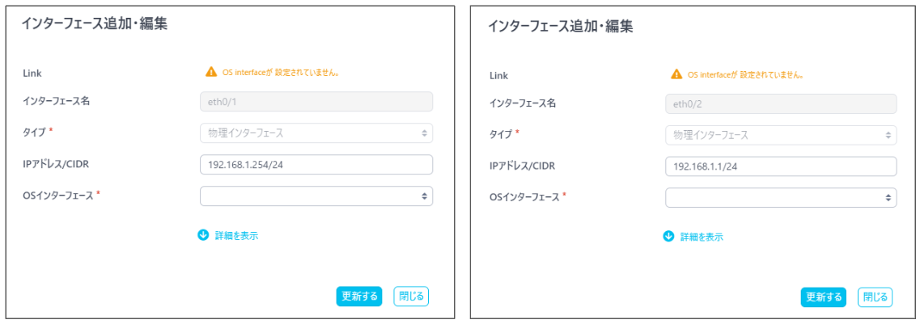Click the IP address field containing 192.168.1.1/24

pyautogui.click(x=781, y=166)
